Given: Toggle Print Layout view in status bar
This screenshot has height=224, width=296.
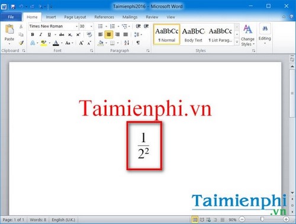Looking at the screenshot, I should click(195, 219).
